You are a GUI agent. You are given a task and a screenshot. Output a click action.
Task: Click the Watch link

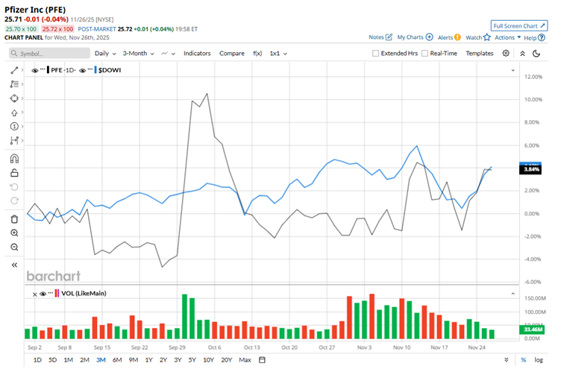pos(474,37)
